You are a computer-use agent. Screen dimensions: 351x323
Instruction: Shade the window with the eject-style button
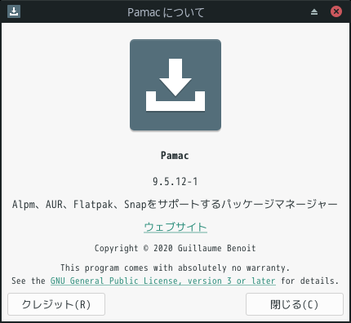pyautogui.click(x=314, y=11)
